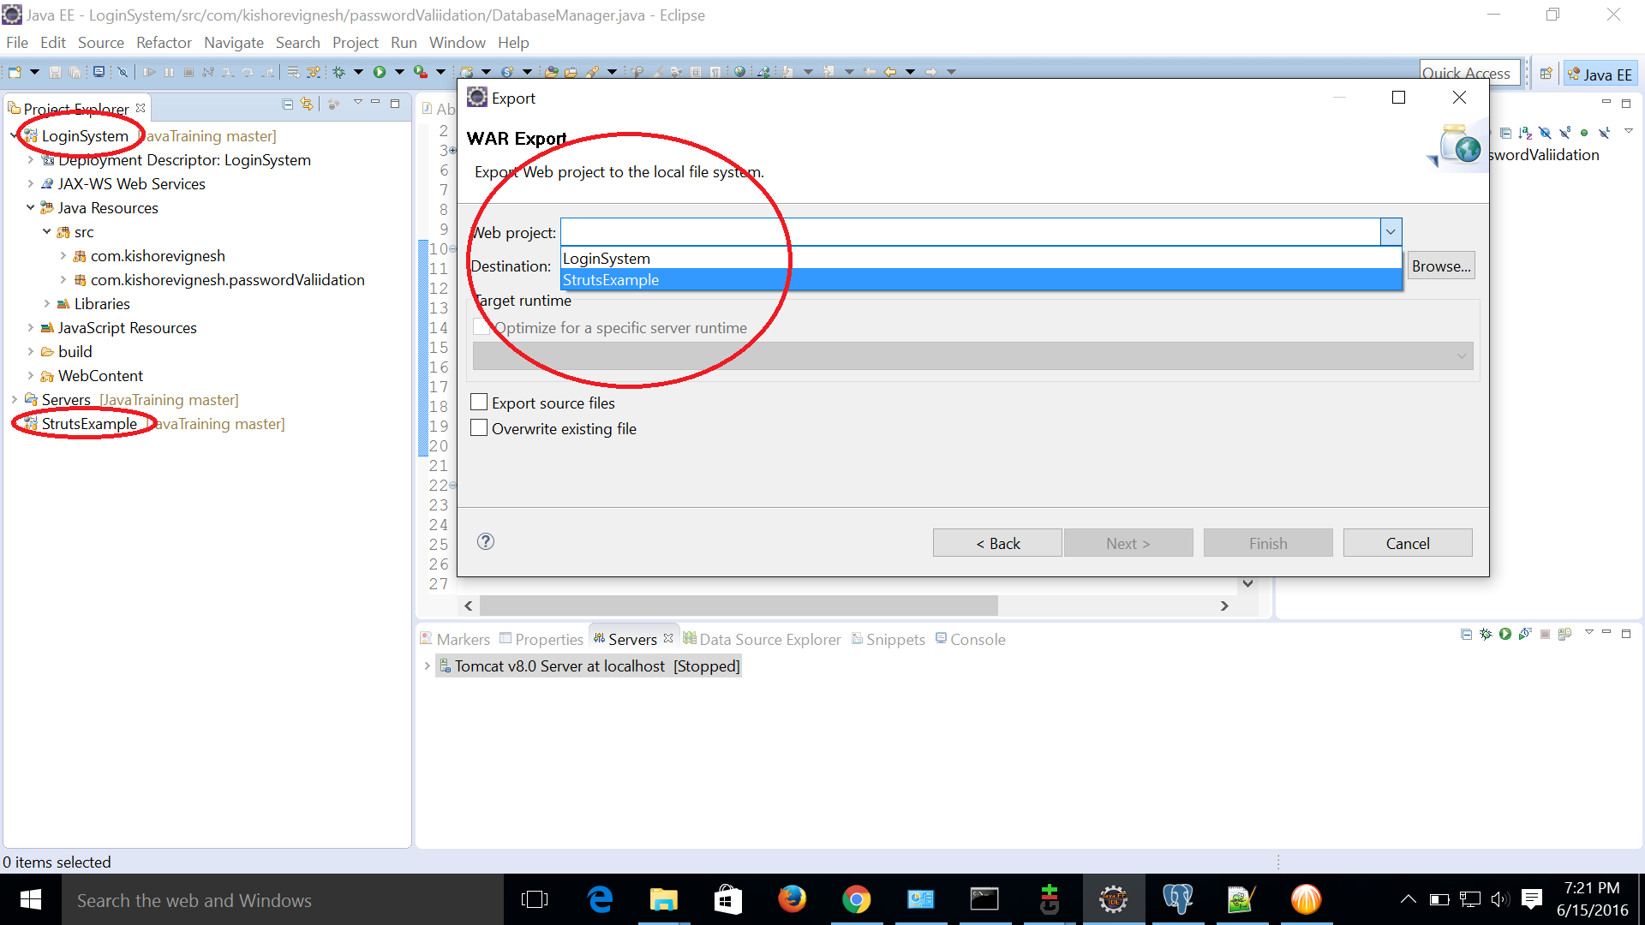This screenshot has width=1645, height=925.
Task: Expand LoginSystem project tree node
Action: [x=11, y=134]
